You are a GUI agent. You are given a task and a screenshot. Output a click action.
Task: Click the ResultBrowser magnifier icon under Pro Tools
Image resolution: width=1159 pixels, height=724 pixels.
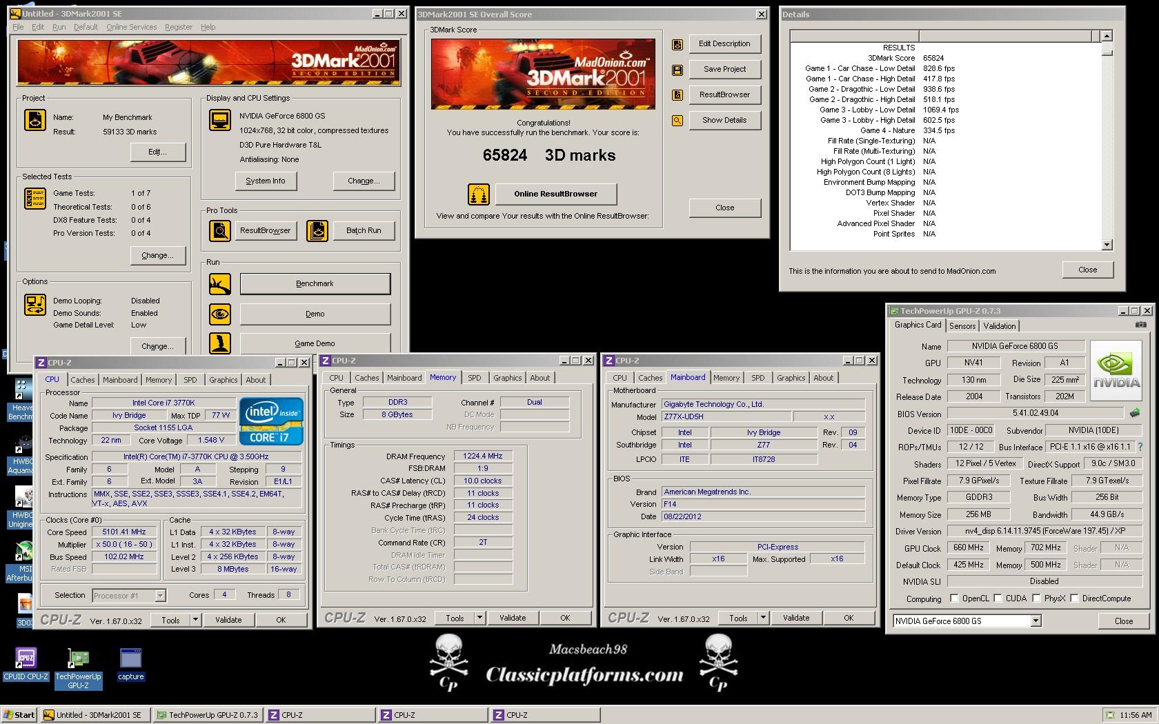(220, 230)
